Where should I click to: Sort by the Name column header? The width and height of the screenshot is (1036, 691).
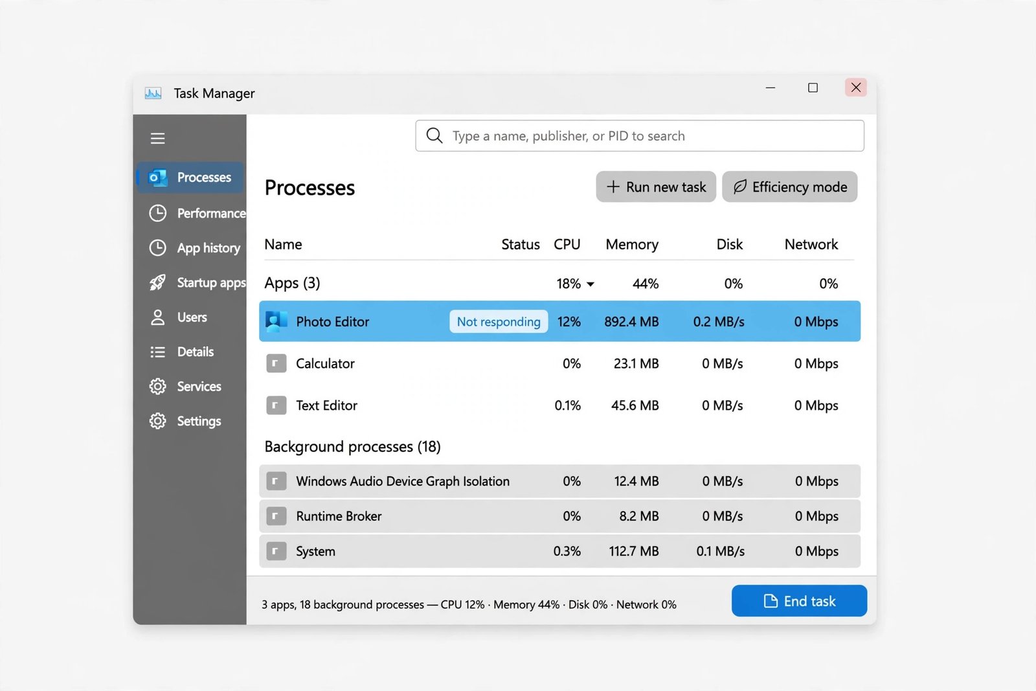click(x=283, y=244)
